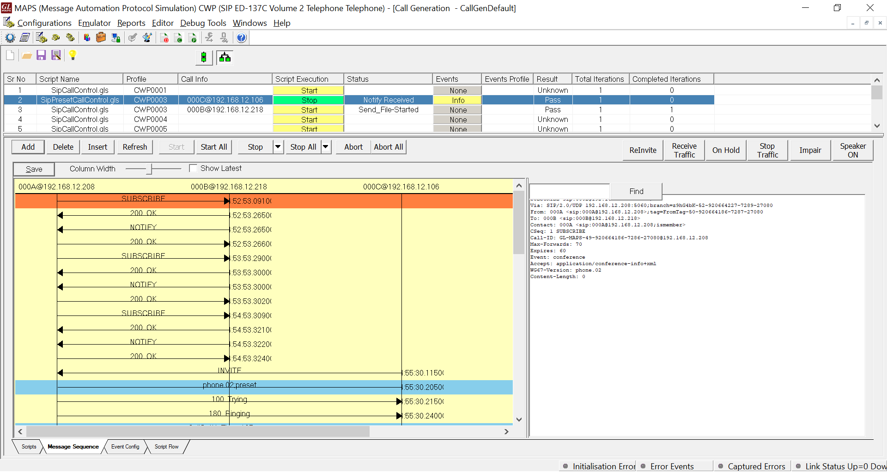The height and width of the screenshot is (473, 887).
Task: Click the globe with paintbrush toolbar icon
Action: click(x=147, y=38)
